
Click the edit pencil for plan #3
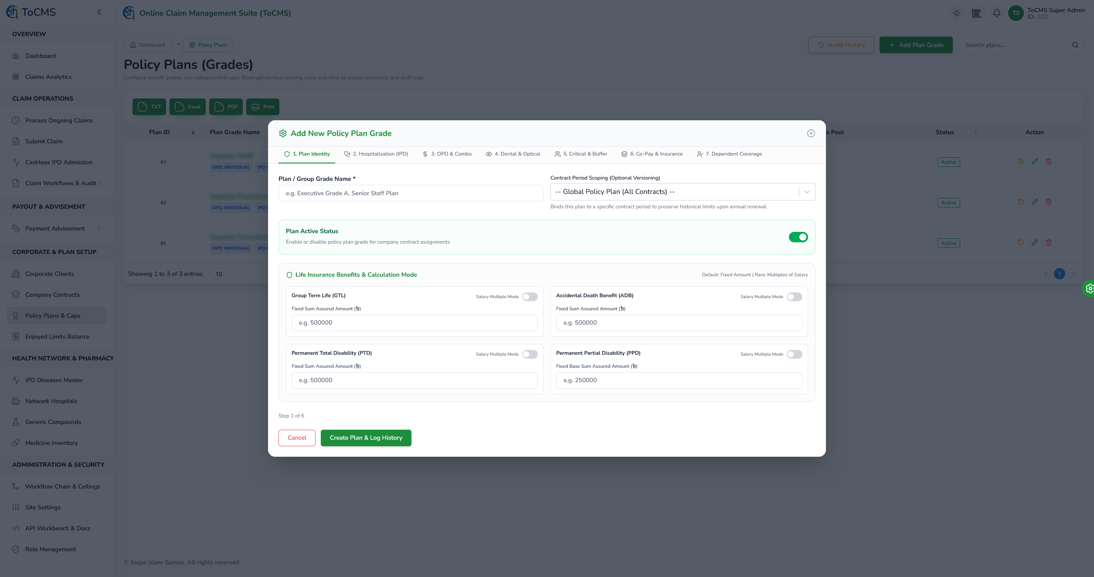coord(1035,162)
